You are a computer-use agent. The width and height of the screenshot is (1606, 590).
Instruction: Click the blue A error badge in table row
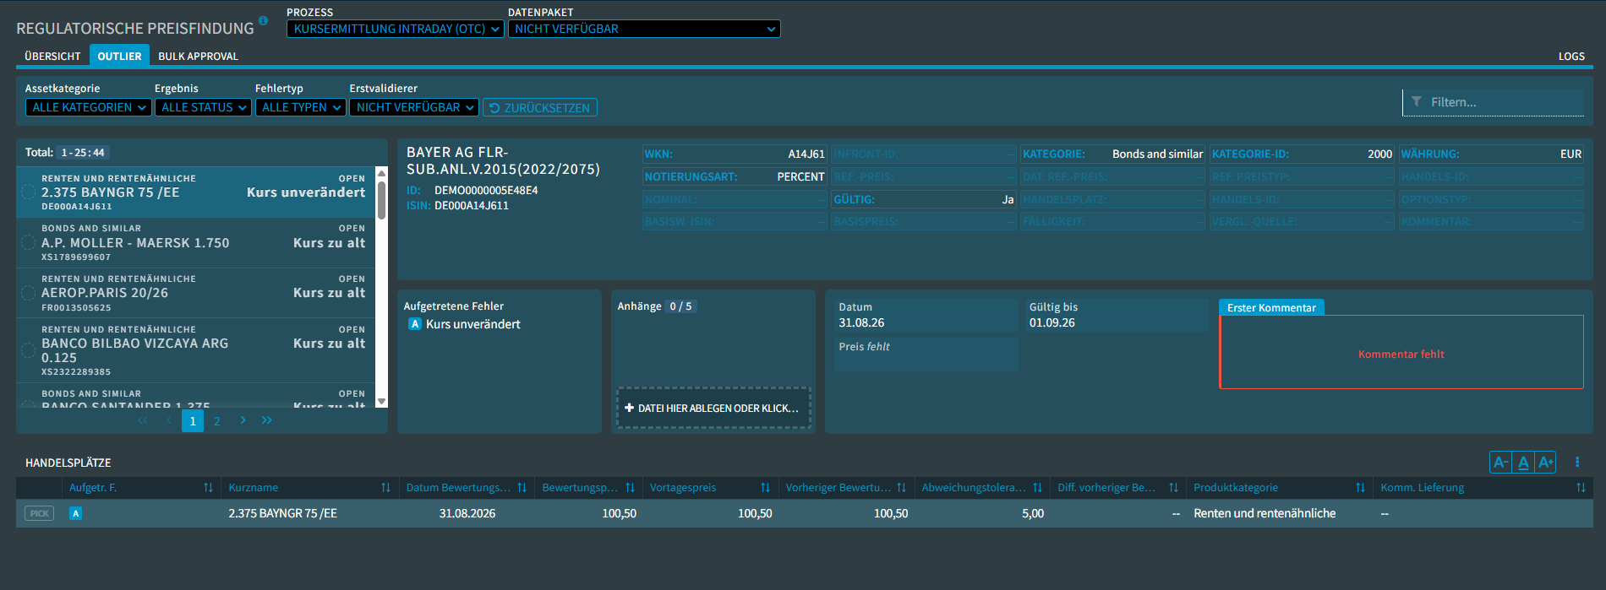tap(75, 513)
